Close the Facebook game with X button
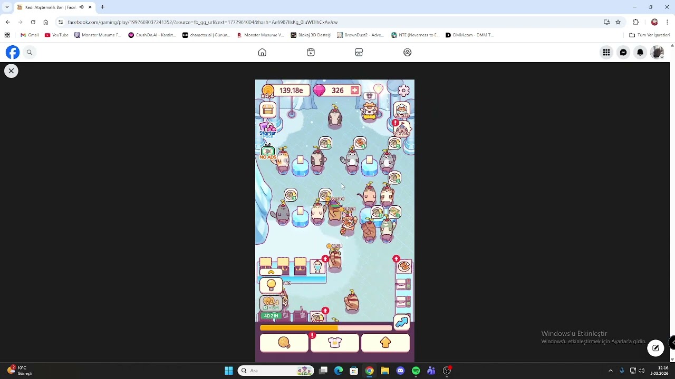The height and width of the screenshot is (379, 675). click(11, 71)
